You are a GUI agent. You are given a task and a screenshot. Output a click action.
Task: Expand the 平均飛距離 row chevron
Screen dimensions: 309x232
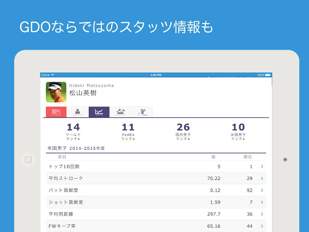pyautogui.click(x=262, y=214)
